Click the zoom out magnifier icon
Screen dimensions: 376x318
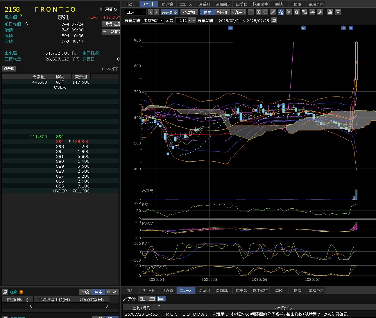coord(265,12)
